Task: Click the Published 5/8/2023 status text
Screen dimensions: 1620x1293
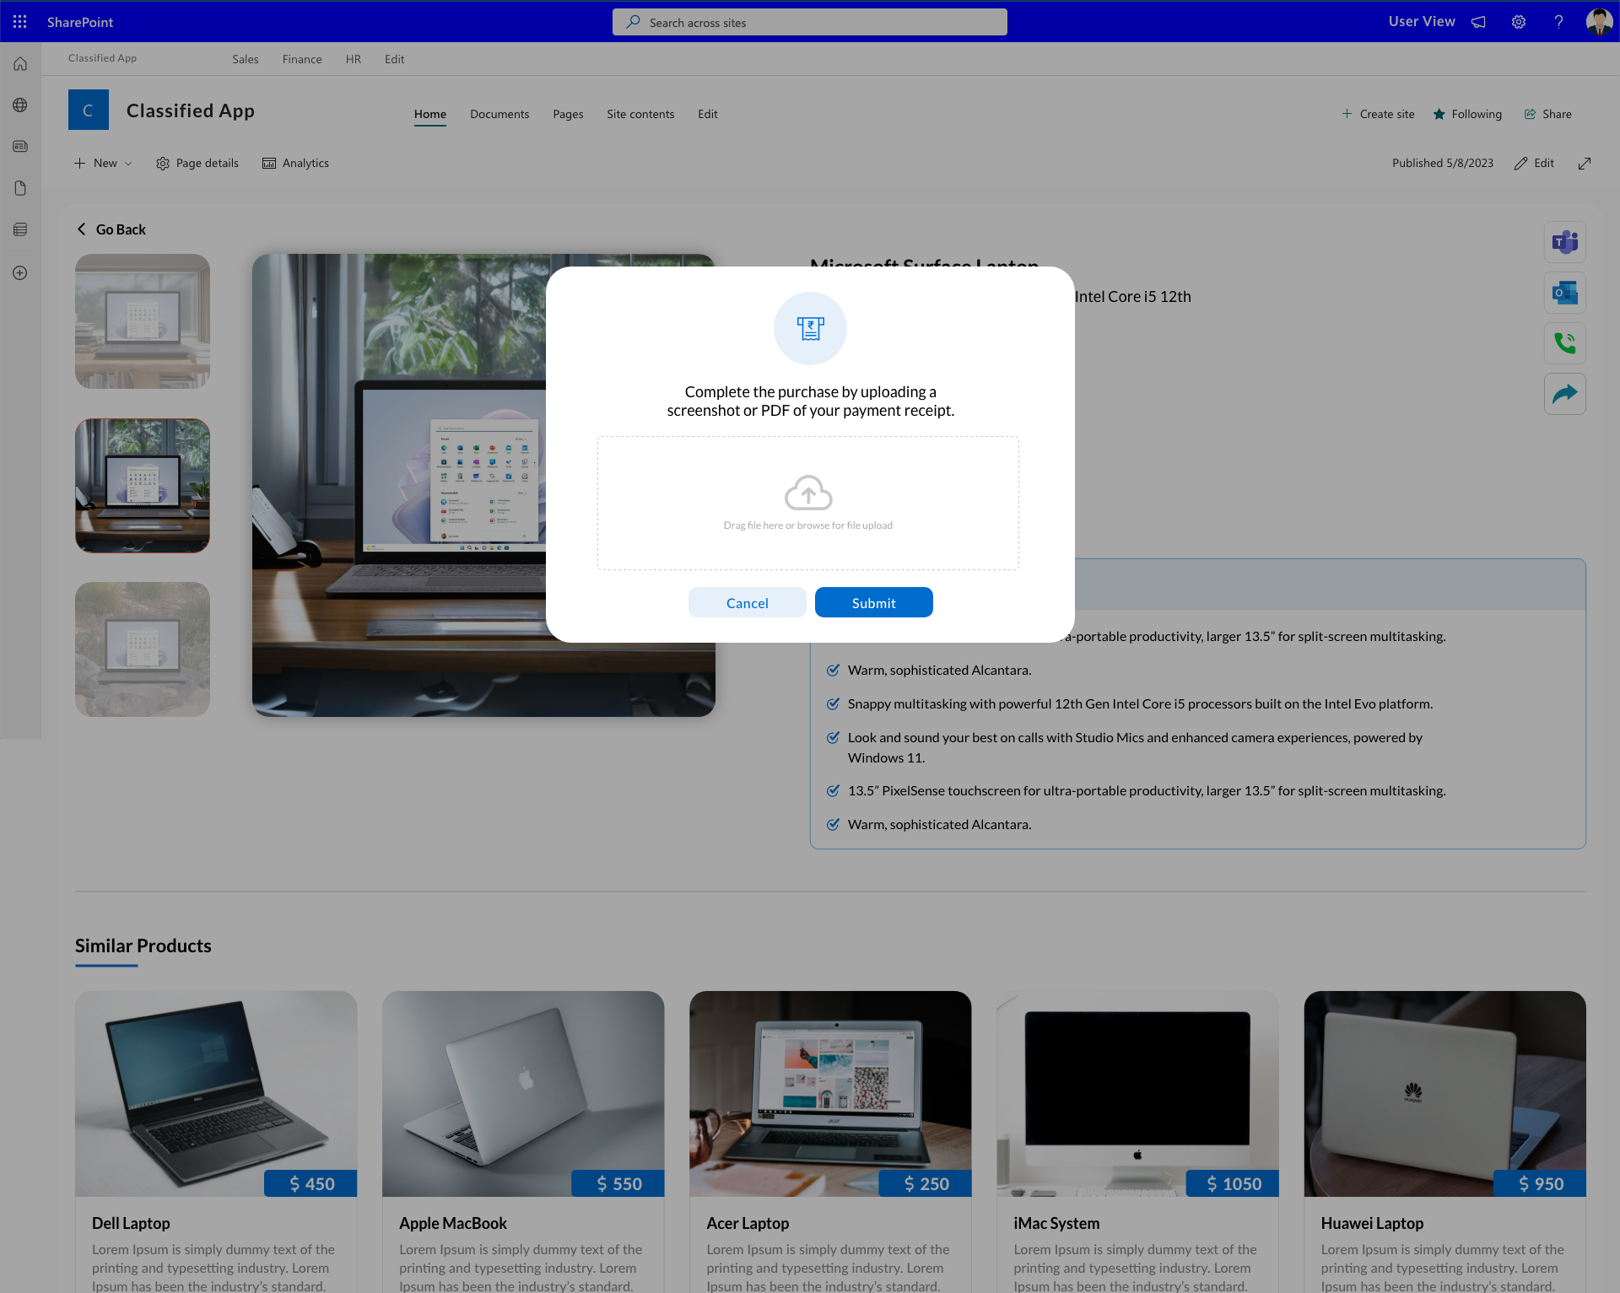Action: [1443, 164]
